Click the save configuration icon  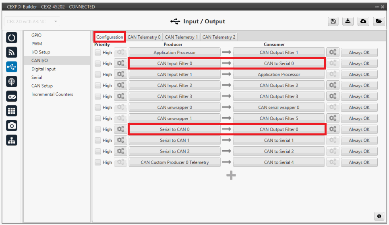coord(333,21)
